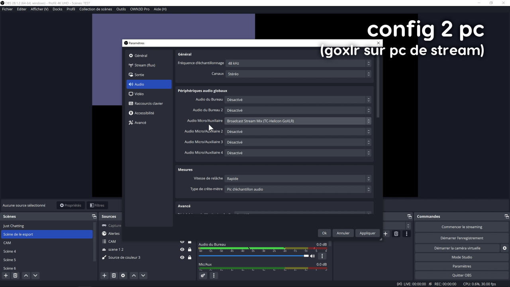Click the speaker icon on Audio du Bureau

(312, 256)
